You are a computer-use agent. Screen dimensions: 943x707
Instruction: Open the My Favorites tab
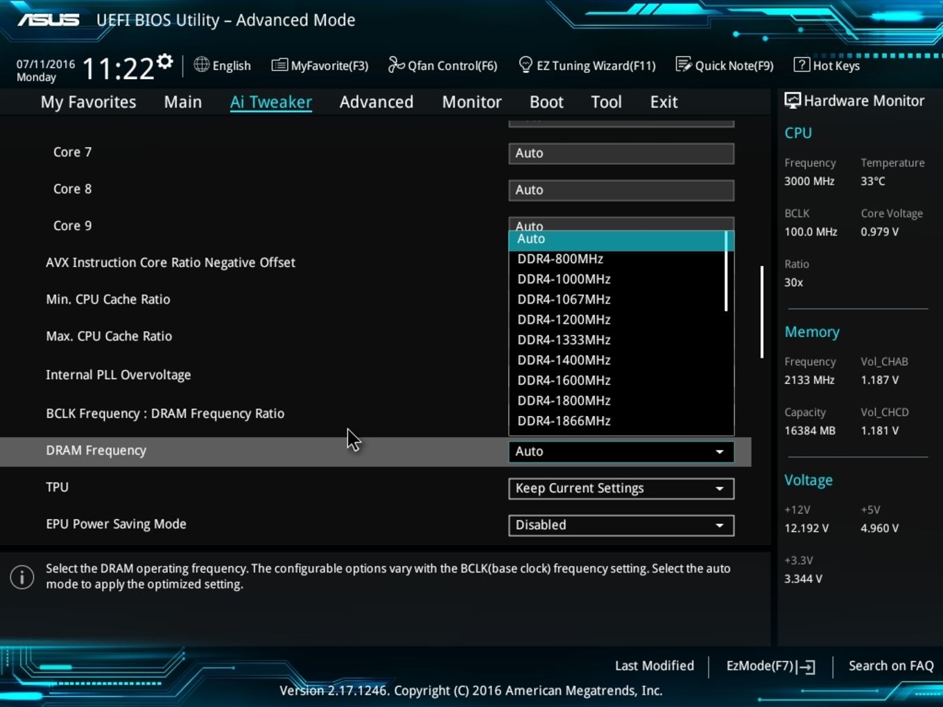(x=88, y=102)
